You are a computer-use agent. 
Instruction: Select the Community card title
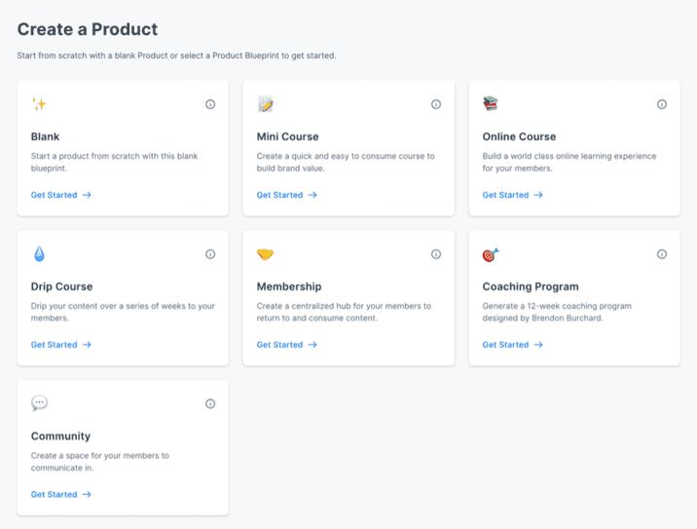[x=60, y=436]
